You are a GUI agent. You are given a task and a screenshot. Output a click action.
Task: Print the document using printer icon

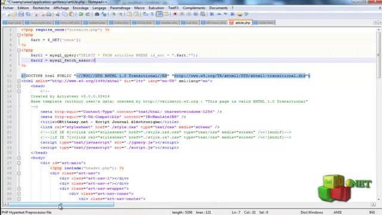pyautogui.click(x=49, y=14)
